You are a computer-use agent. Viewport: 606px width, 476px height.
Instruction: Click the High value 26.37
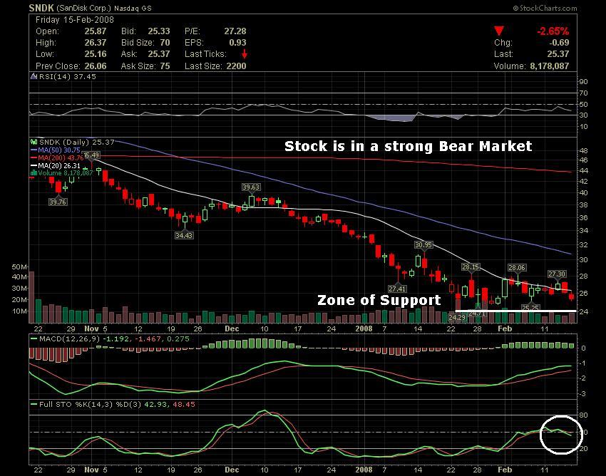(95, 43)
